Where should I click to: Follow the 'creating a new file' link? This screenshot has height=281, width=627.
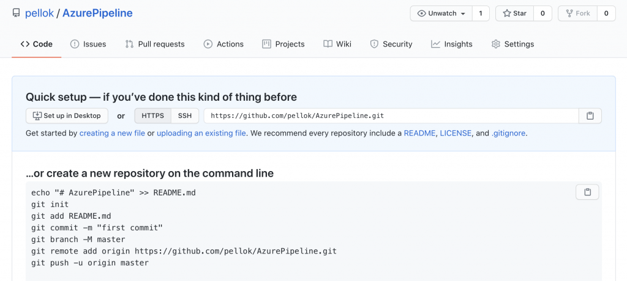coord(112,133)
